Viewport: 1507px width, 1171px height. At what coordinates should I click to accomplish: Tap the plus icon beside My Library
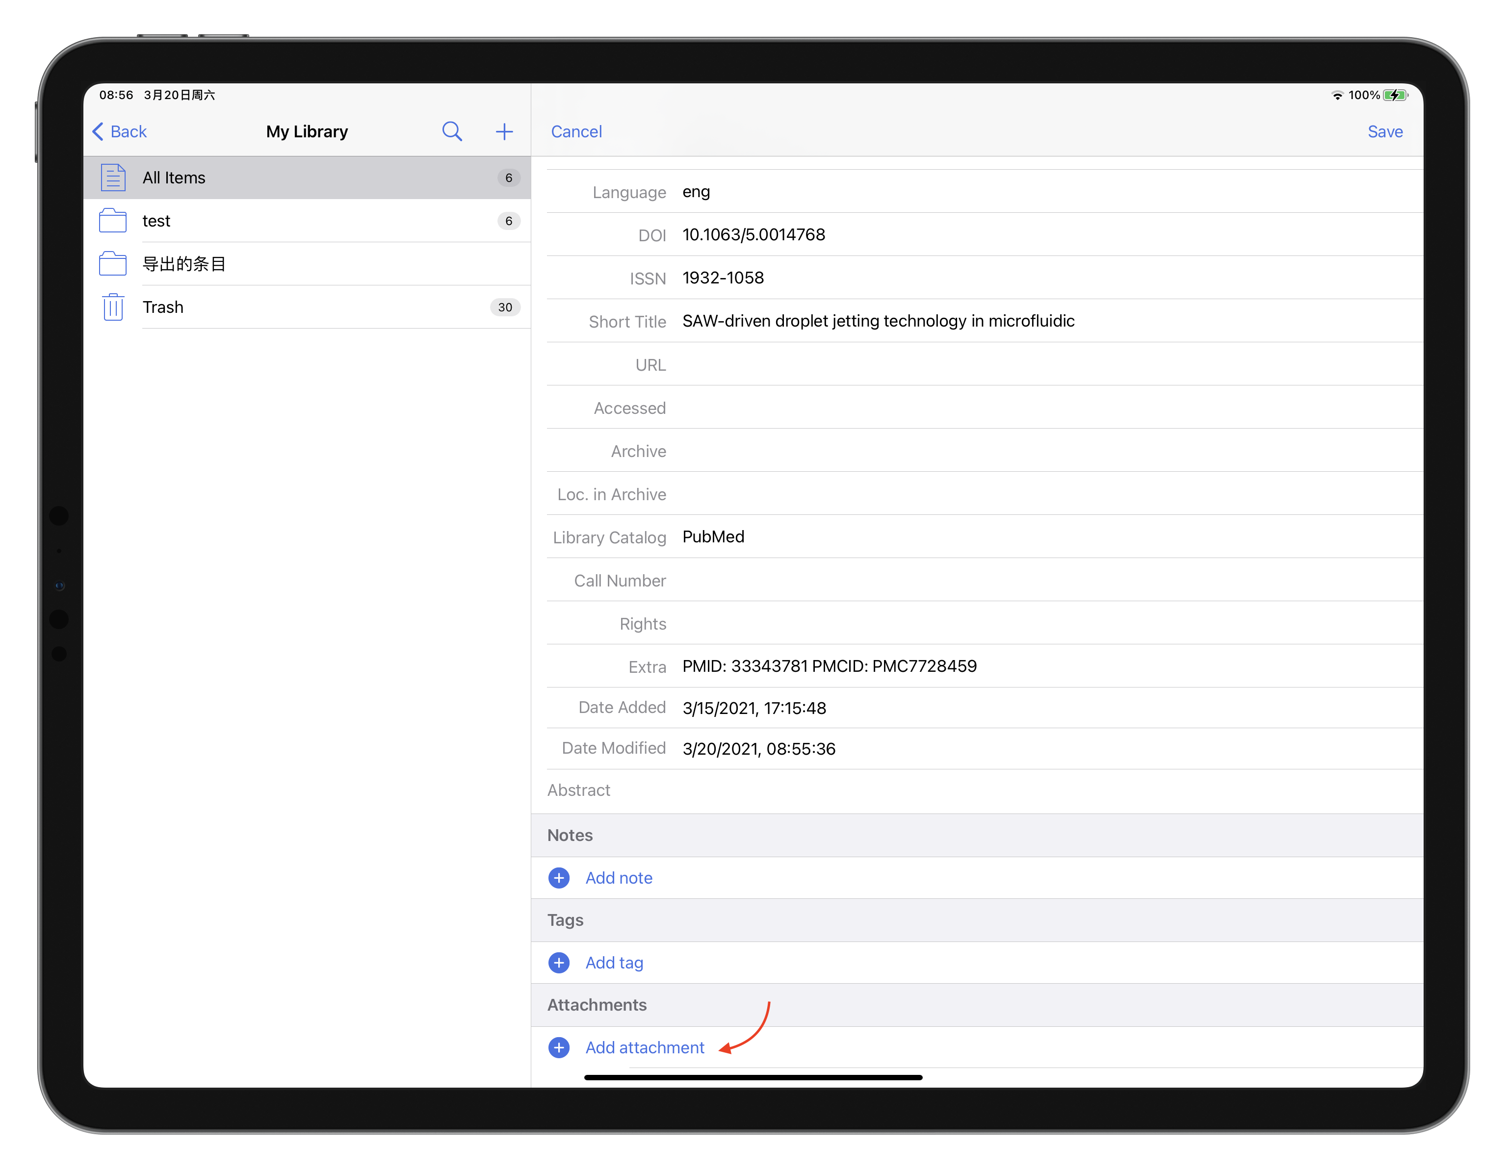coord(504,132)
